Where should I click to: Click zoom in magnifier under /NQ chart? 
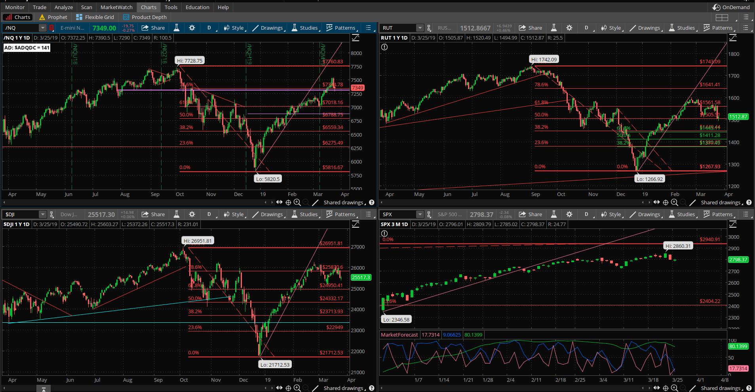pos(297,202)
